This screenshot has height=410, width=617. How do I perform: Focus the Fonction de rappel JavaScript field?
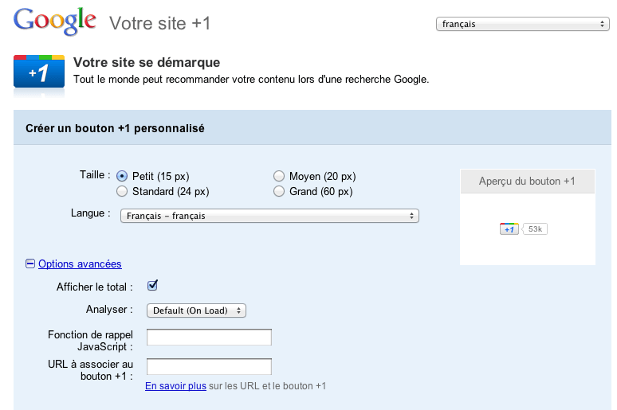pyautogui.click(x=209, y=338)
